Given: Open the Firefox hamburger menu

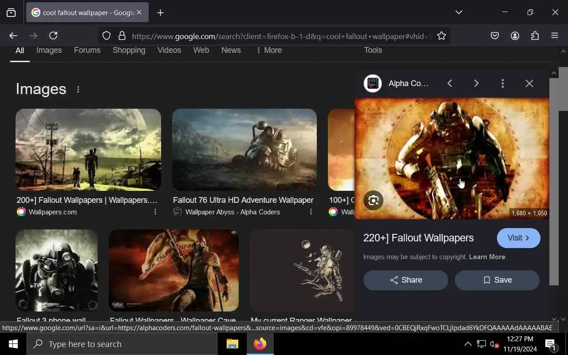Looking at the screenshot, I should tap(555, 36).
